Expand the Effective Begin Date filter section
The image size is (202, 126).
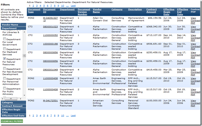(x=13, y=111)
